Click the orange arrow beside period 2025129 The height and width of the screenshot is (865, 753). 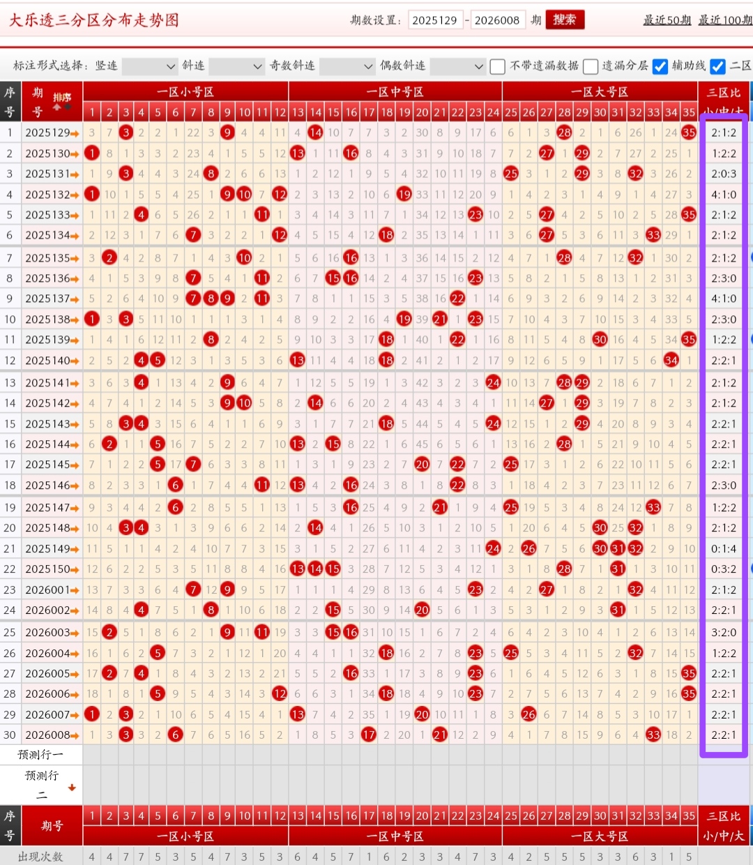point(75,133)
